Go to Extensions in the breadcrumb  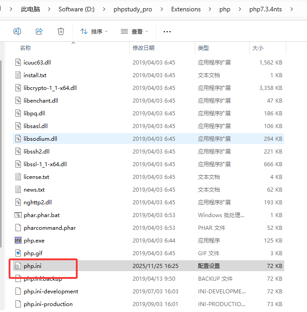click(x=186, y=9)
